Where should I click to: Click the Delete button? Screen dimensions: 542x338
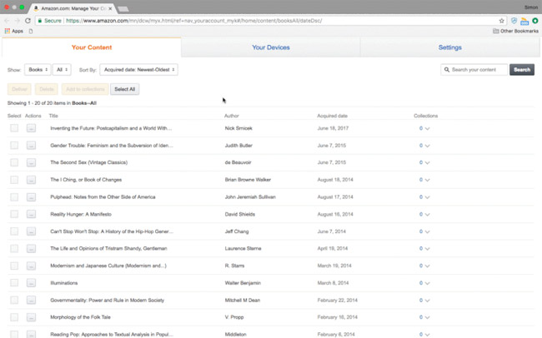pos(47,89)
